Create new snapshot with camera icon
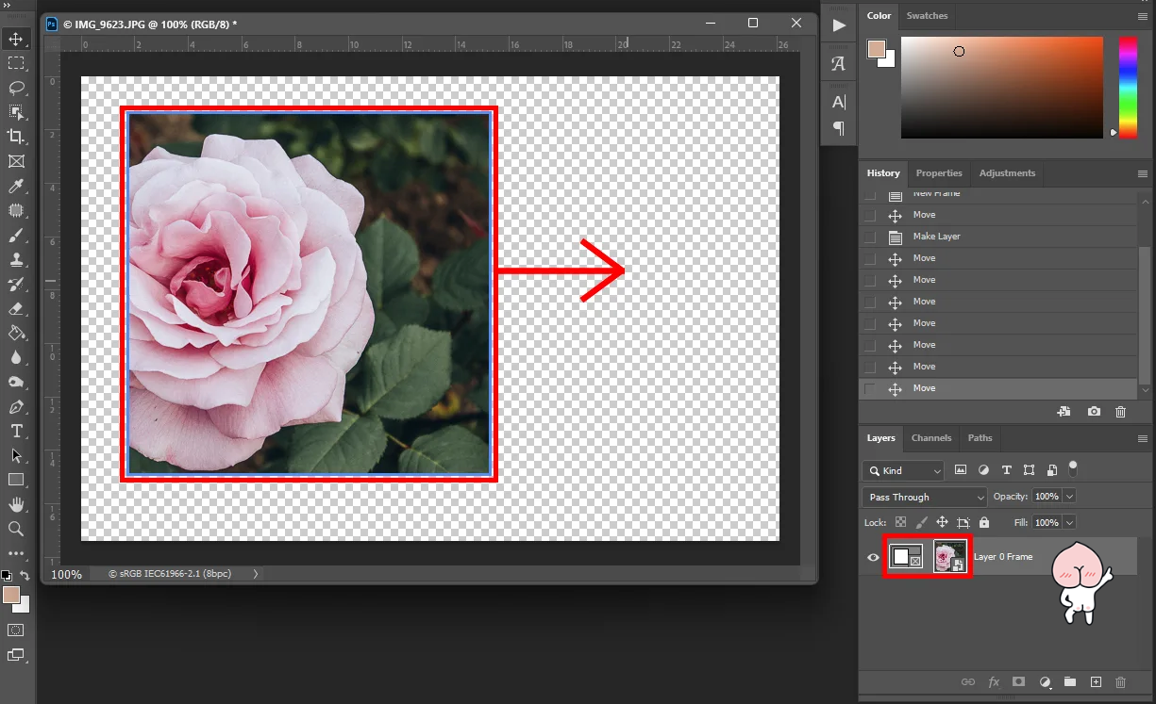 (1094, 412)
